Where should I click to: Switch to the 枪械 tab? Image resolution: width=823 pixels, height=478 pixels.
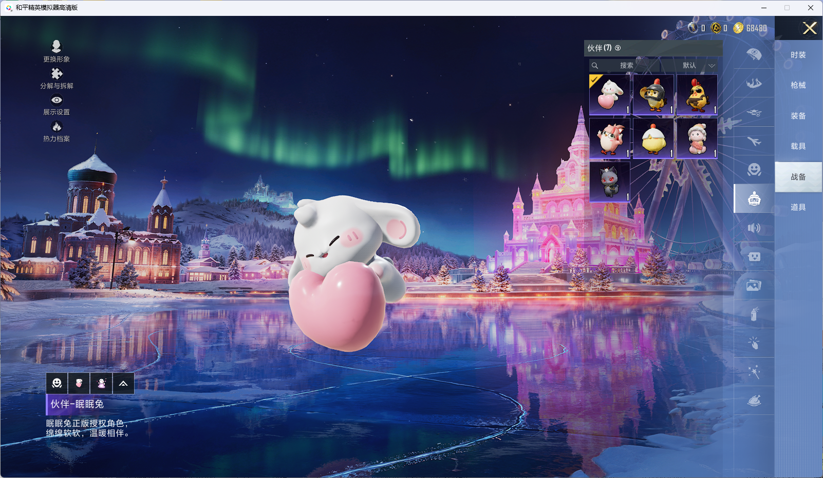tap(798, 85)
